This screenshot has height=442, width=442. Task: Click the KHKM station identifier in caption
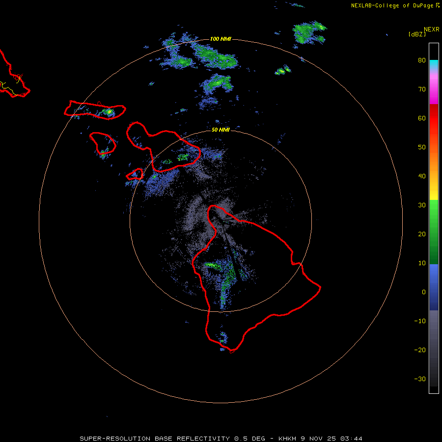288,439
